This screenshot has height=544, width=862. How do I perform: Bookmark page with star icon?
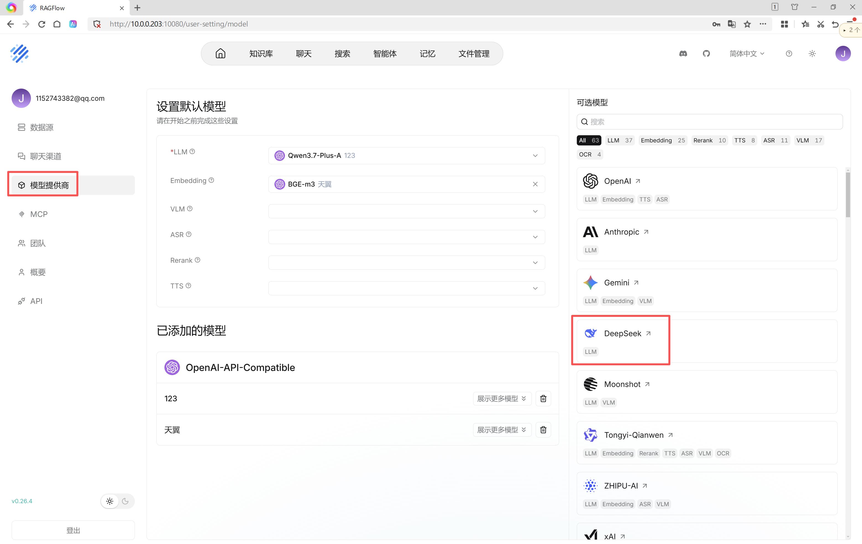[x=748, y=24]
